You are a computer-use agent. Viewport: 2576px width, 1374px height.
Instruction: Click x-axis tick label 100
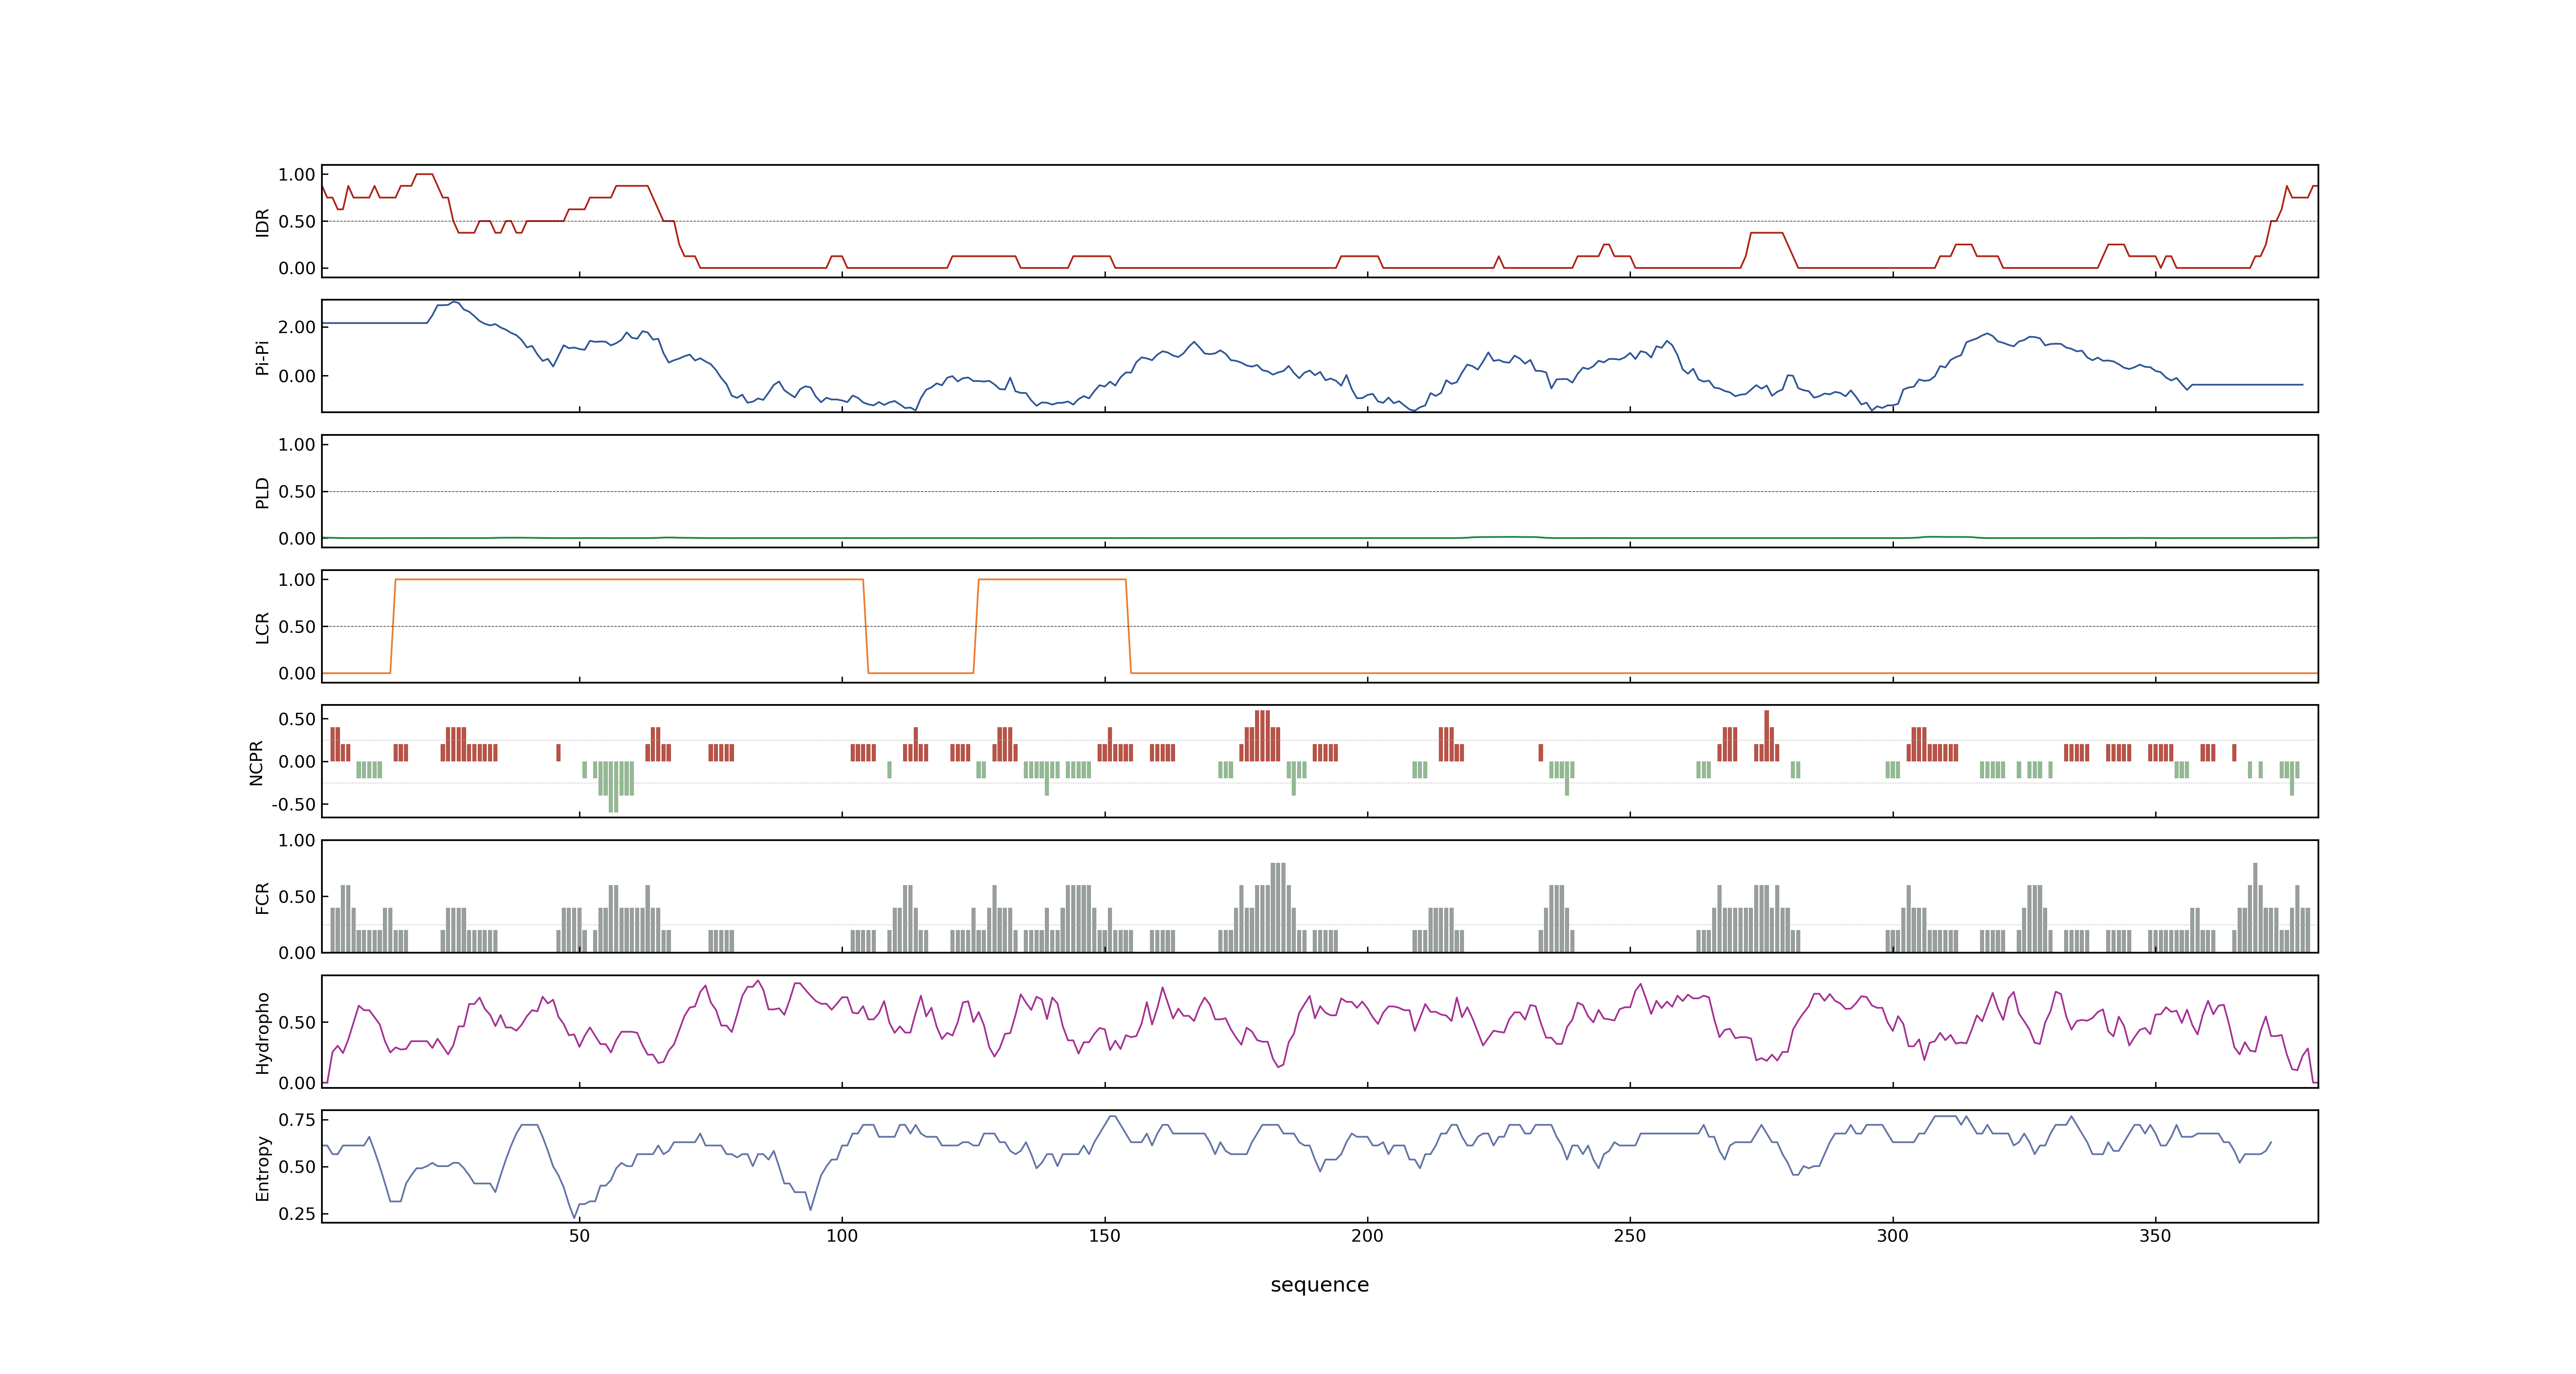click(x=842, y=1236)
